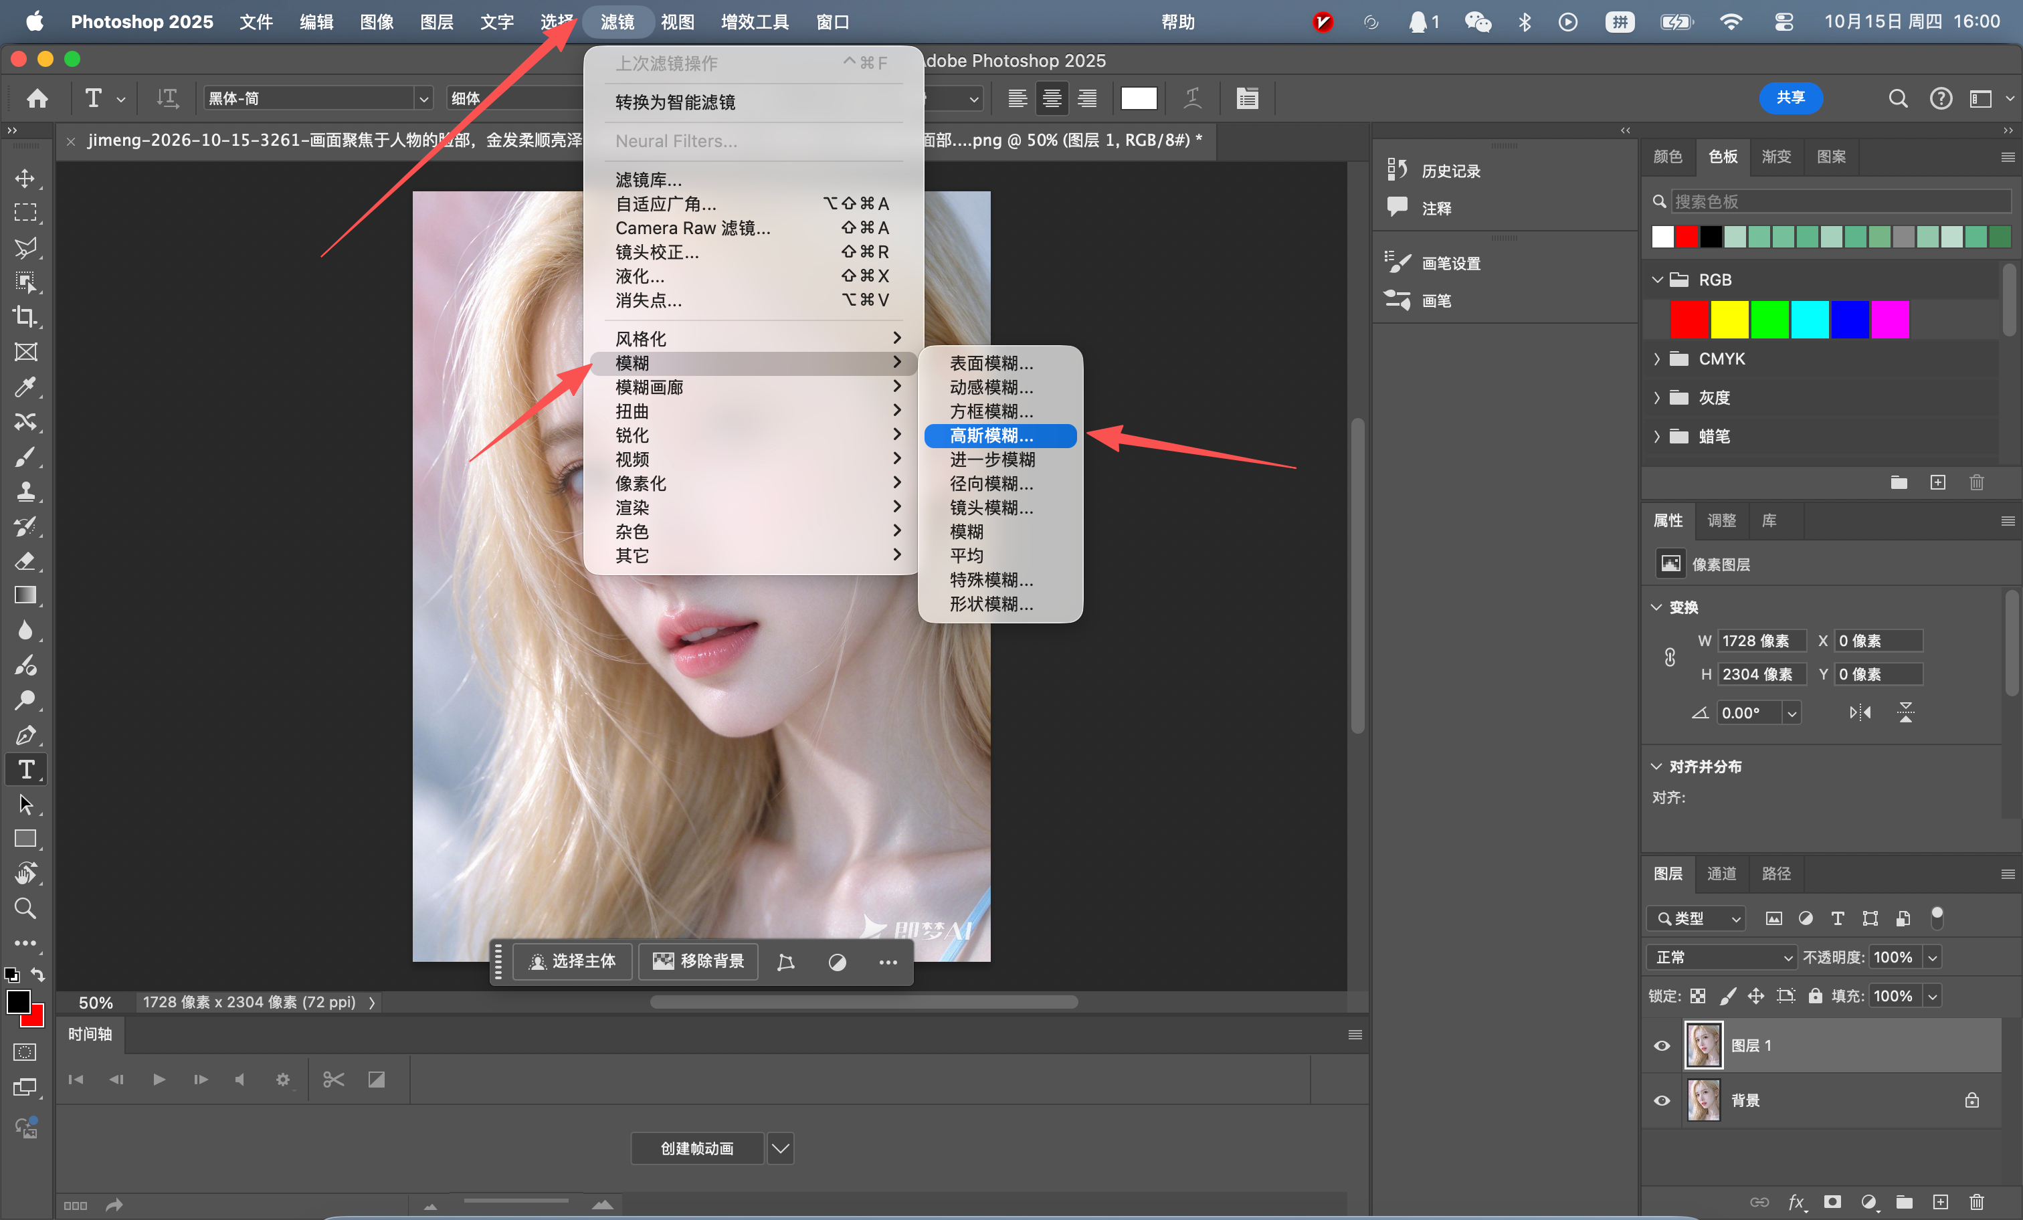Select the Move tool
Image resolution: width=2023 pixels, height=1220 pixels.
[x=25, y=178]
